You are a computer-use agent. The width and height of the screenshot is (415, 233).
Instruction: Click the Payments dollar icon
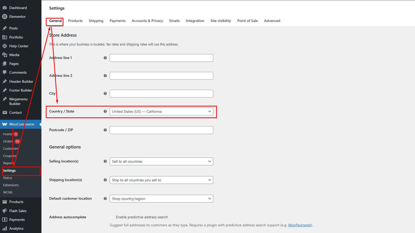(x=5, y=220)
